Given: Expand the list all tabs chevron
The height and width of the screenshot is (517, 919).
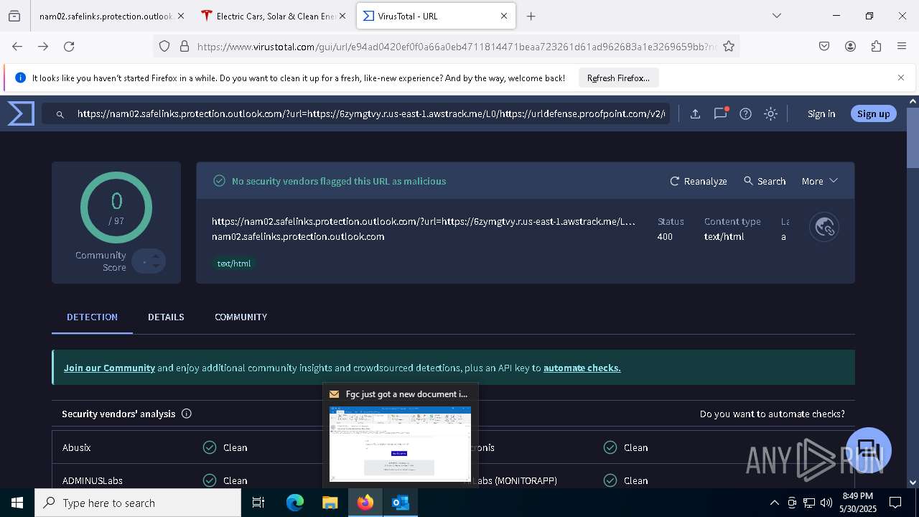Looking at the screenshot, I should [776, 16].
